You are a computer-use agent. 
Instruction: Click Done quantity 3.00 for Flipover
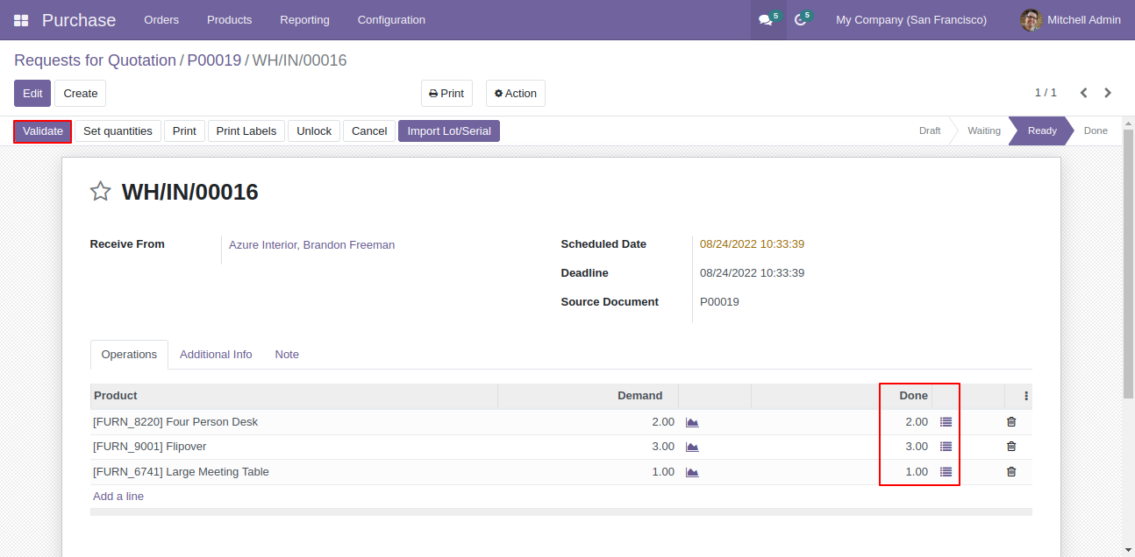coord(916,447)
